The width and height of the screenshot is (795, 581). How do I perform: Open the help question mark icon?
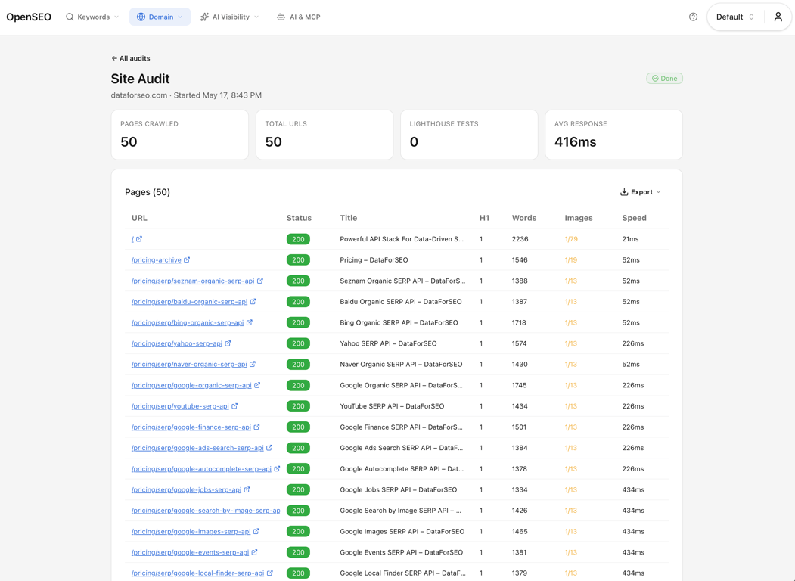pos(693,17)
